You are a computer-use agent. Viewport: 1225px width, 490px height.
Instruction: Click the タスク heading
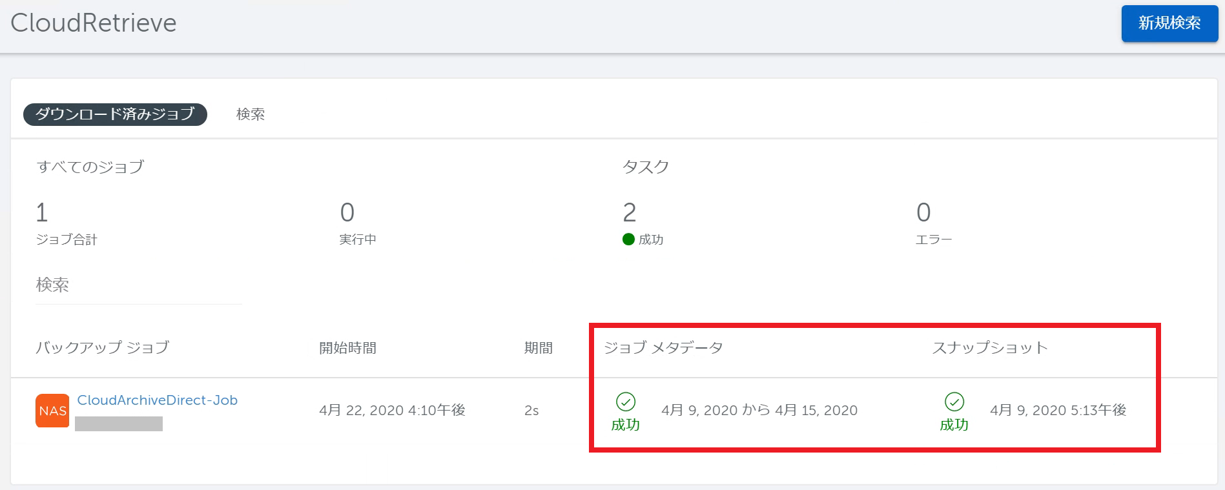(646, 167)
